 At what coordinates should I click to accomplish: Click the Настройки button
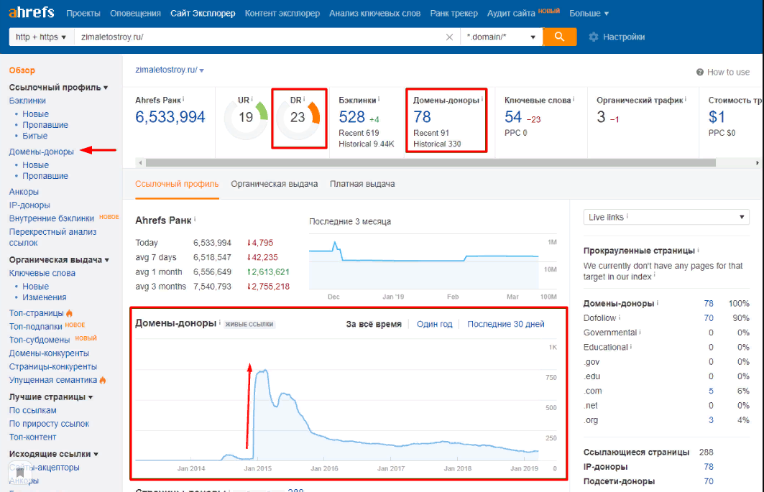tap(617, 37)
